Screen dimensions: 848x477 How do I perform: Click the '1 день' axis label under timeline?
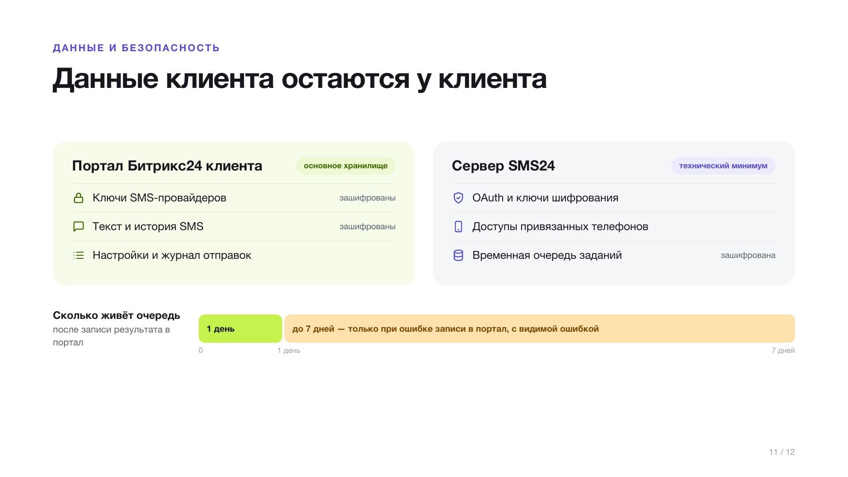289,350
